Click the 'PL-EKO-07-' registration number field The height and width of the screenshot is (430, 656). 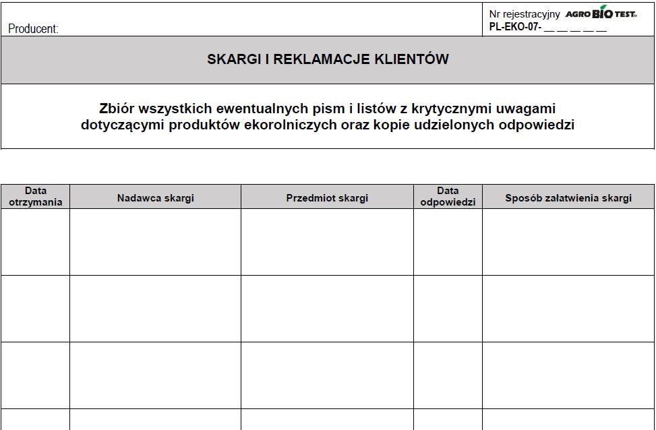click(547, 28)
